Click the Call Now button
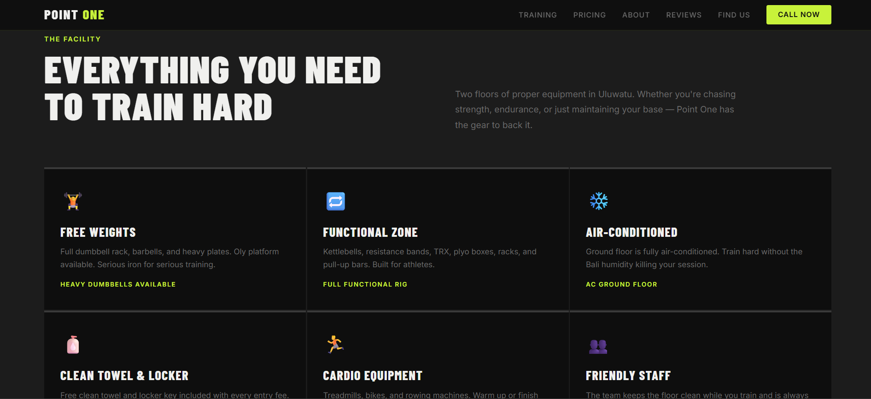871x399 pixels. coord(799,15)
